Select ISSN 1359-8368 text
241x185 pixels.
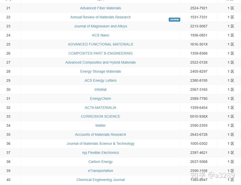click(x=199, y=53)
